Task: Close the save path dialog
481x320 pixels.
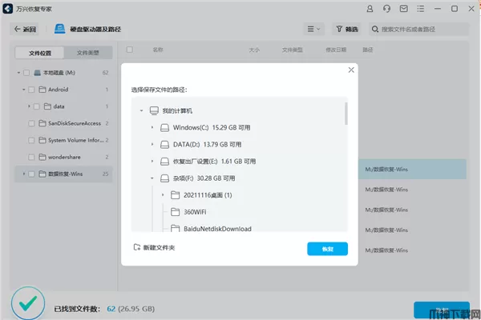Action: pyautogui.click(x=351, y=70)
